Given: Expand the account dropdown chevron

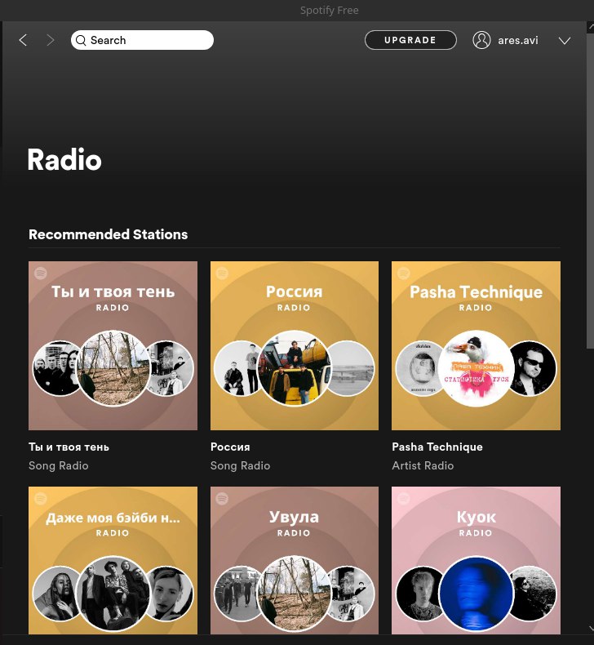Looking at the screenshot, I should 565,41.
